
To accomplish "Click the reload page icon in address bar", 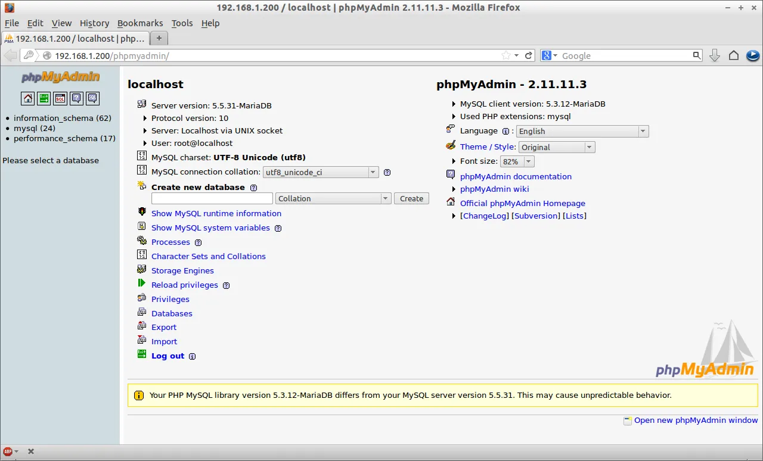I will click(x=528, y=55).
